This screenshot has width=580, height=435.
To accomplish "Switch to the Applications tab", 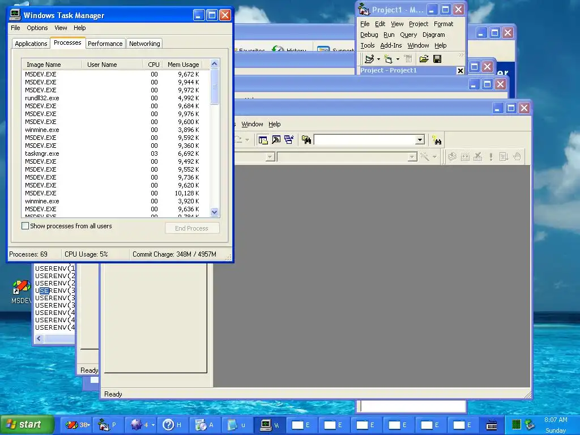I will click(31, 44).
